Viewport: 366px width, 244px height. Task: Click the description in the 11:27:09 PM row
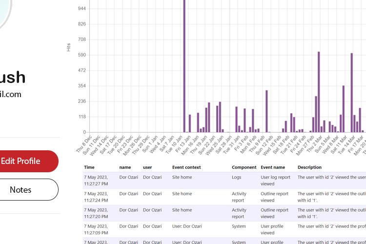332,226
